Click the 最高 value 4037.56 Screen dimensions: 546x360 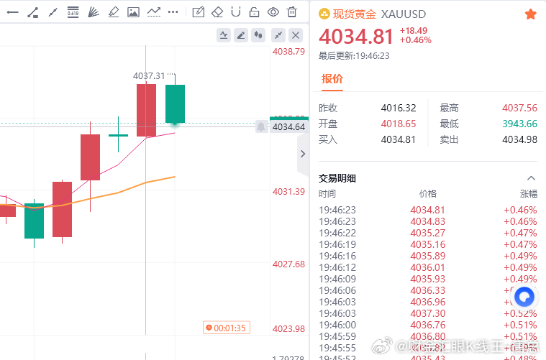pyautogui.click(x=519, y=108)
